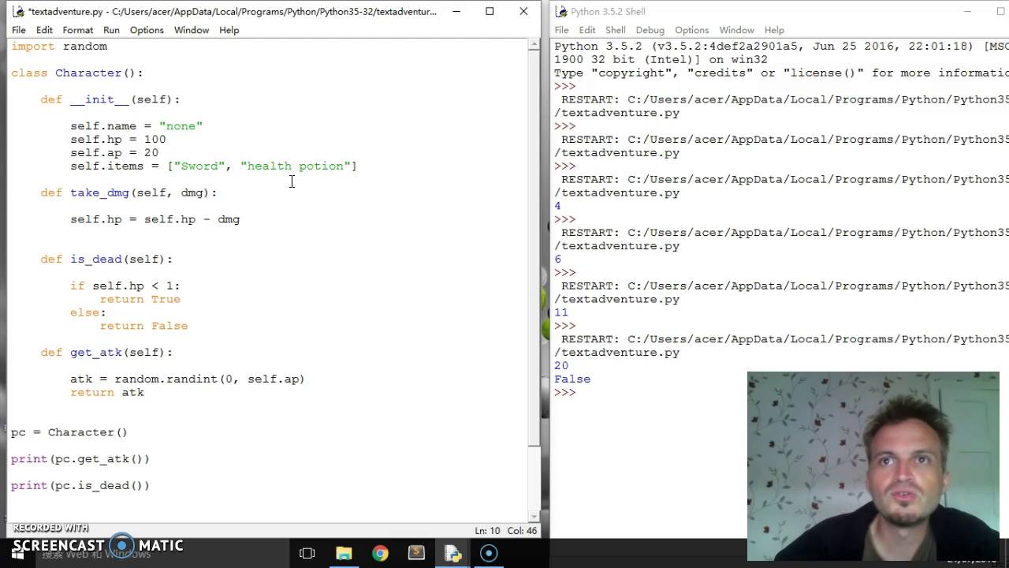
Task: Click the self.items list line
Action: click(x=214, y=166)
